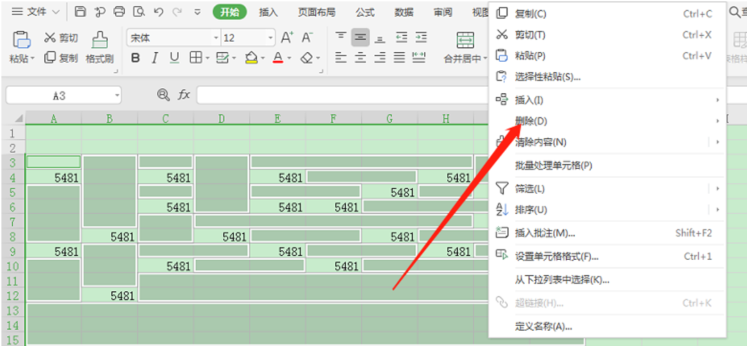
Task: Apply bottom vertical alignment
Action: click(380, 38)
